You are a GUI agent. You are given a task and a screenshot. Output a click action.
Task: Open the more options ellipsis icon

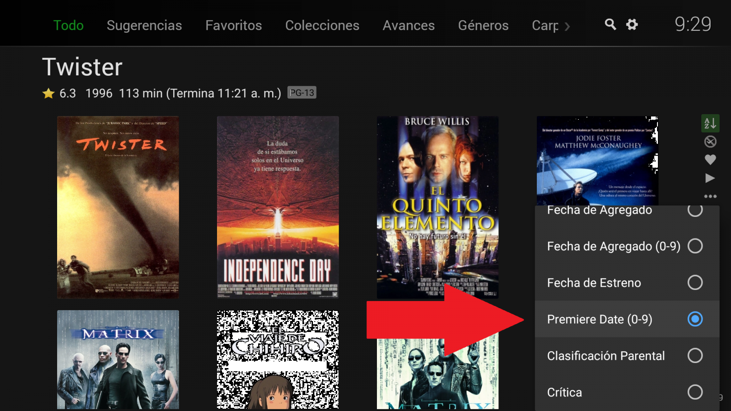coord(710,196)
